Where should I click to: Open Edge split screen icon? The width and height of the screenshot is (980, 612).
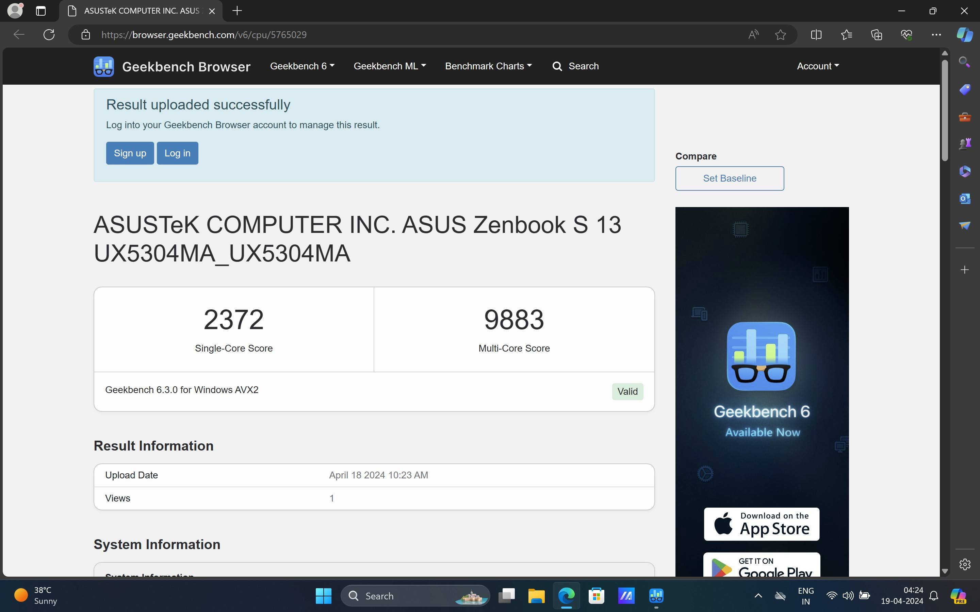(816, 35)
